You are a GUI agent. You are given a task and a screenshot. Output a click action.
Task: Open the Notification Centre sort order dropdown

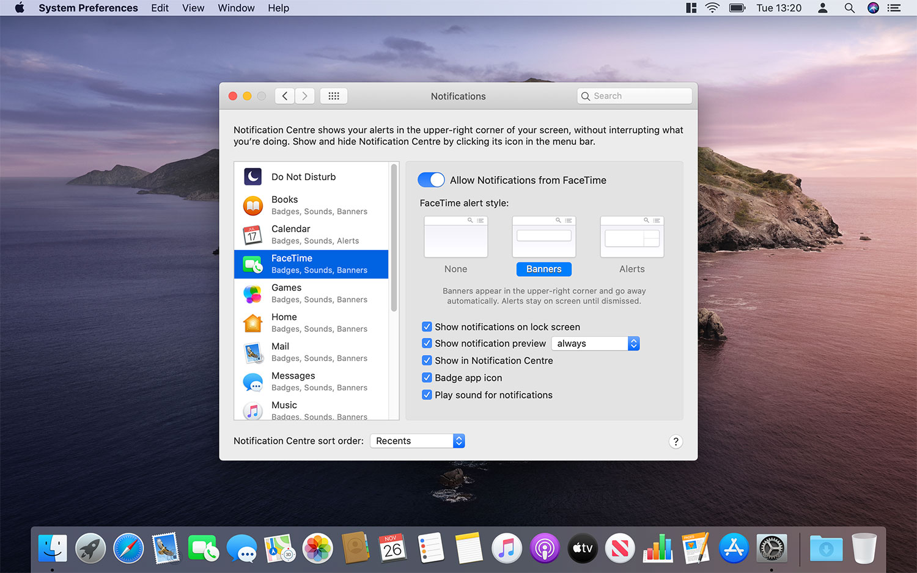click(x=417, y=440)
